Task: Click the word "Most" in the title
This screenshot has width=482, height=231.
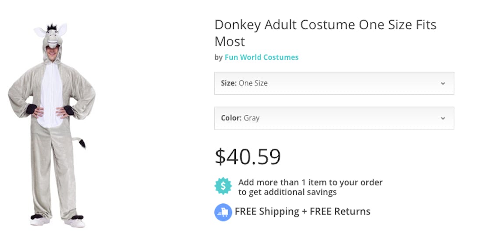Action: click(x=230, y=42)
